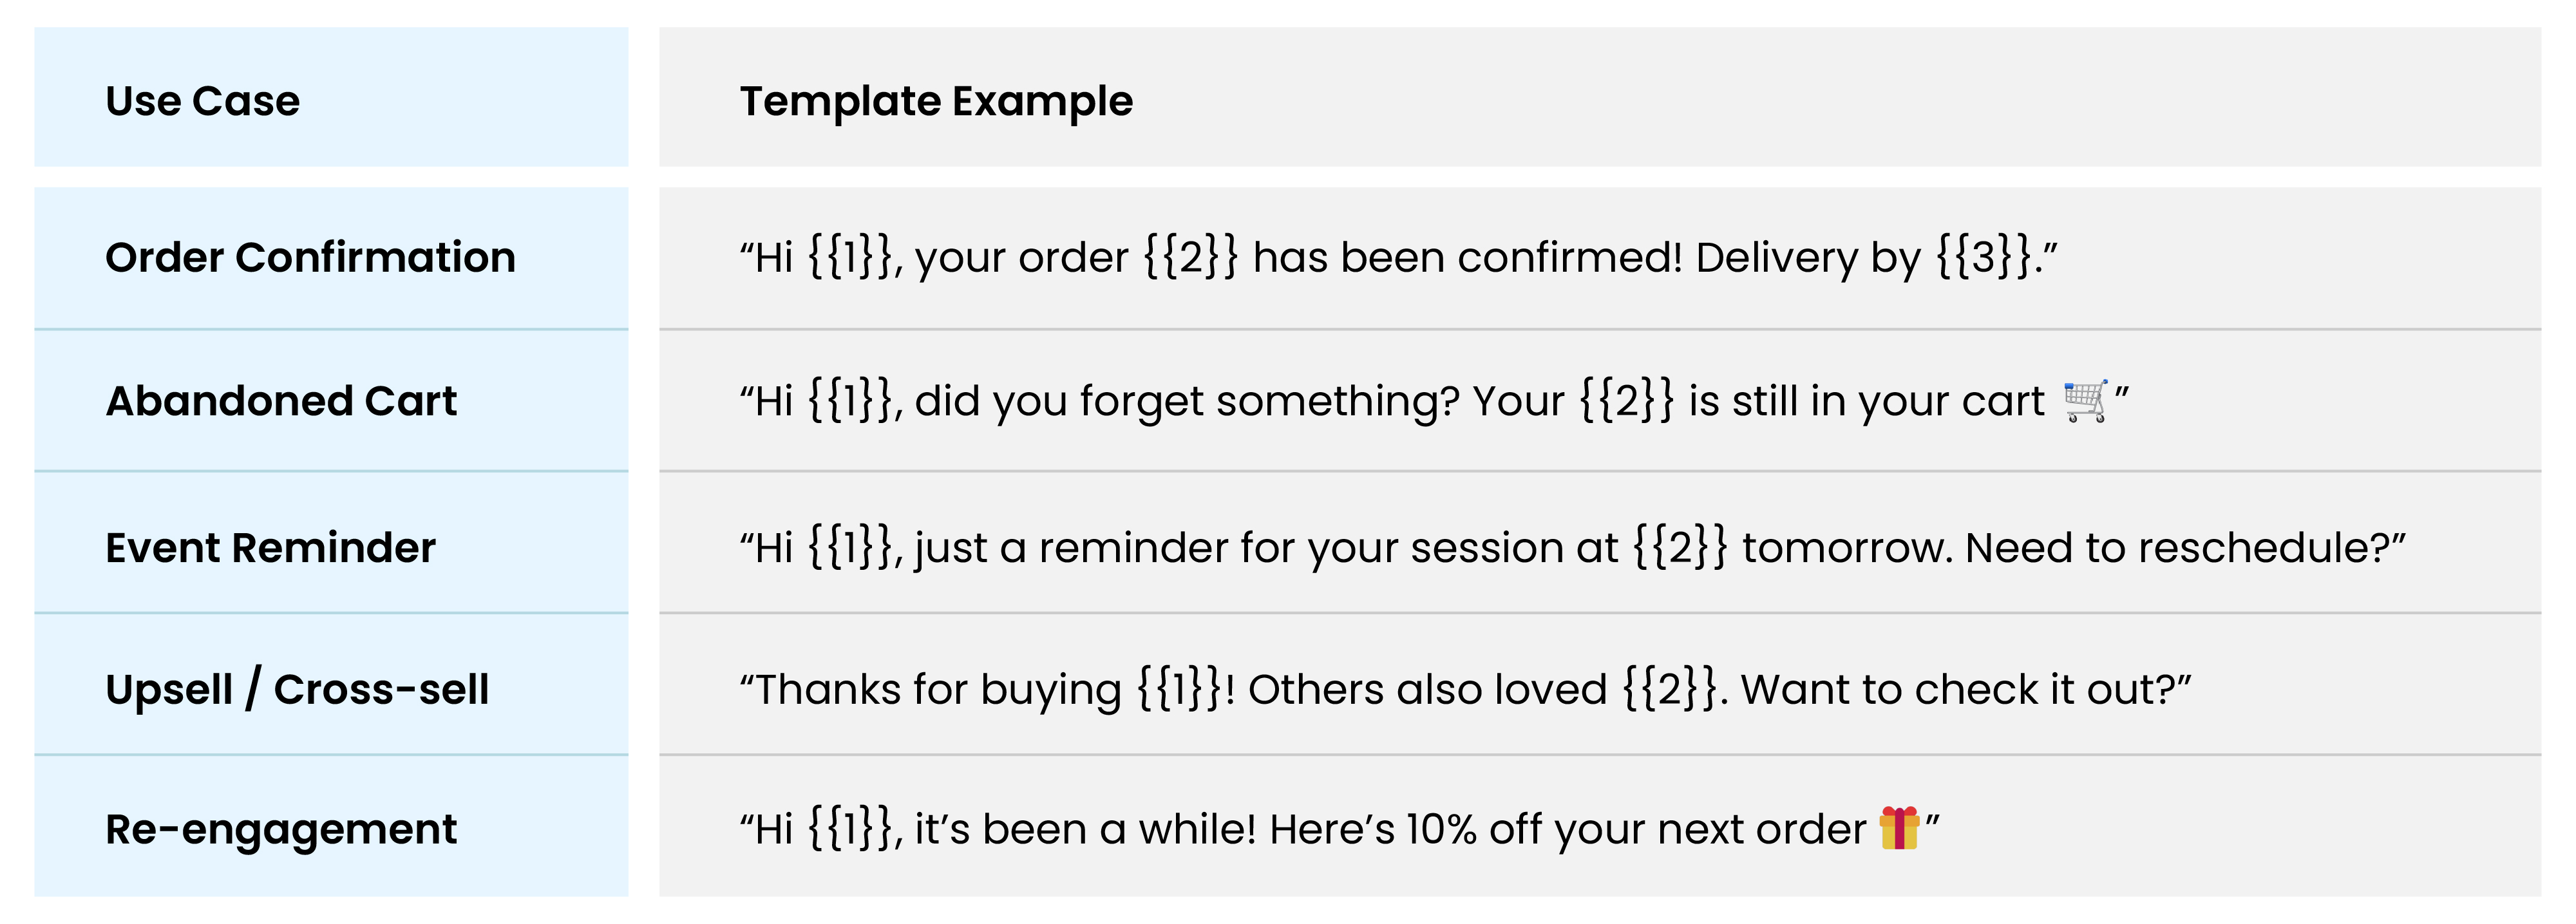Click the Order Confirmation row label

click(310, 257)
